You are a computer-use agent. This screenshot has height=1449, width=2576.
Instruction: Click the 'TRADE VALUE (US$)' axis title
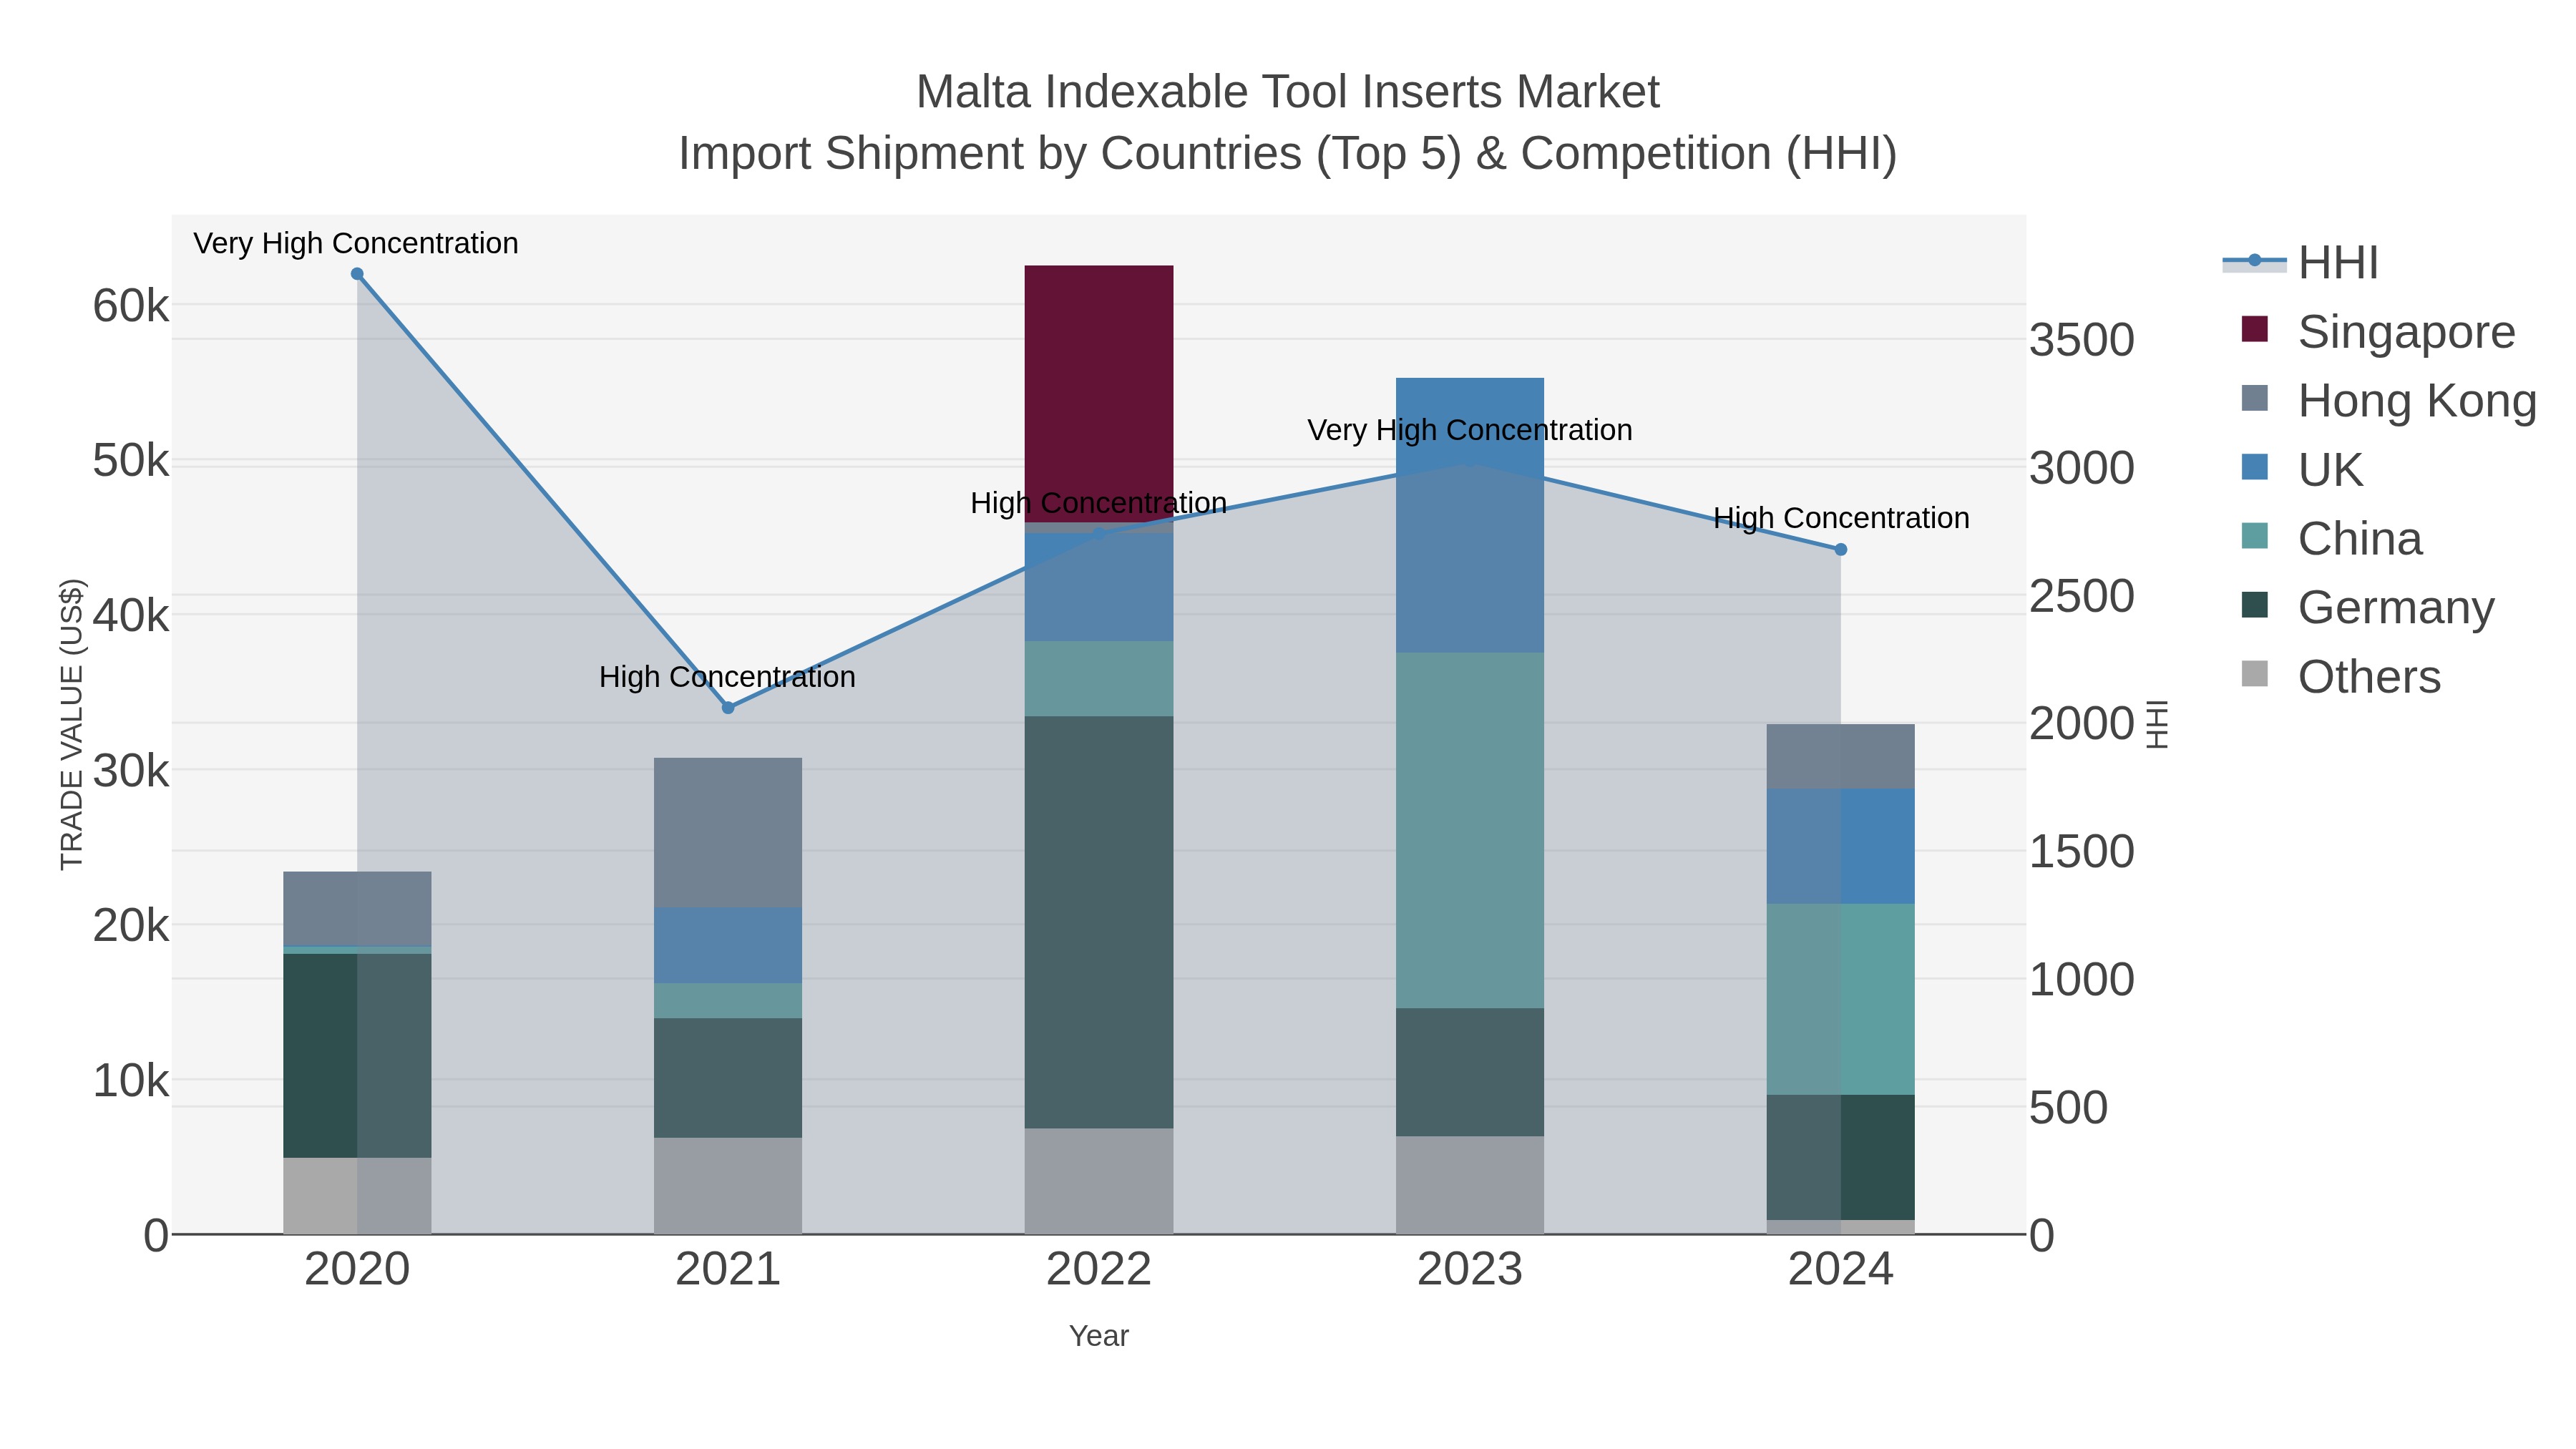(72, 724)
